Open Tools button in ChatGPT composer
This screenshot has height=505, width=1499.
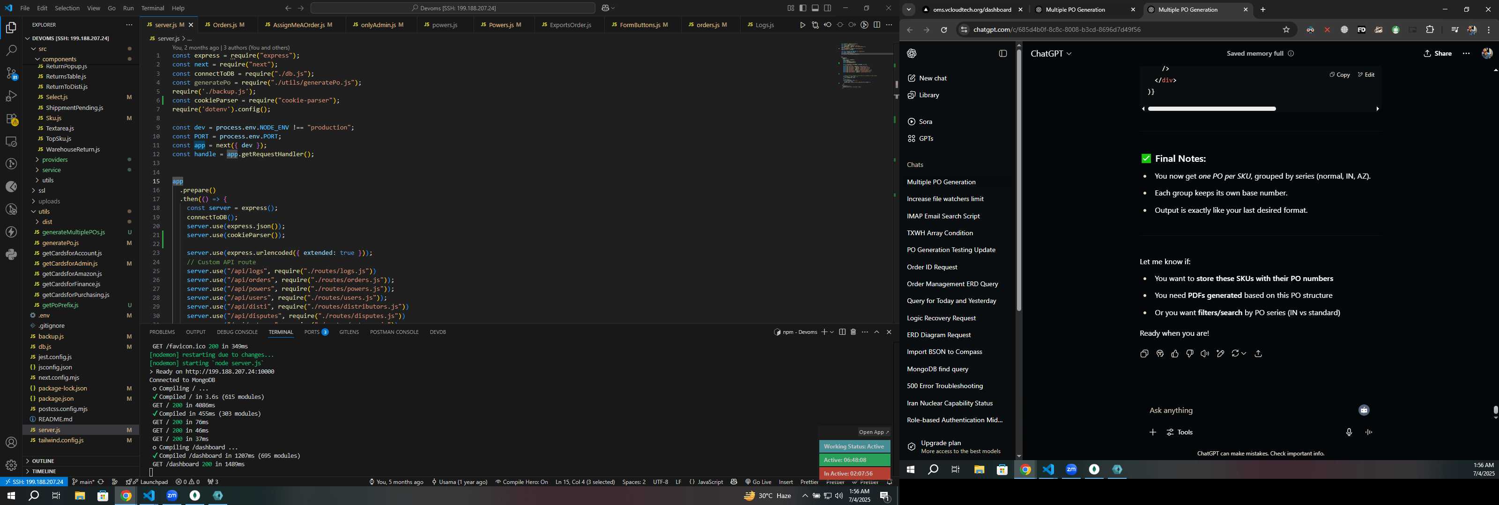[x=1180, y=432]
